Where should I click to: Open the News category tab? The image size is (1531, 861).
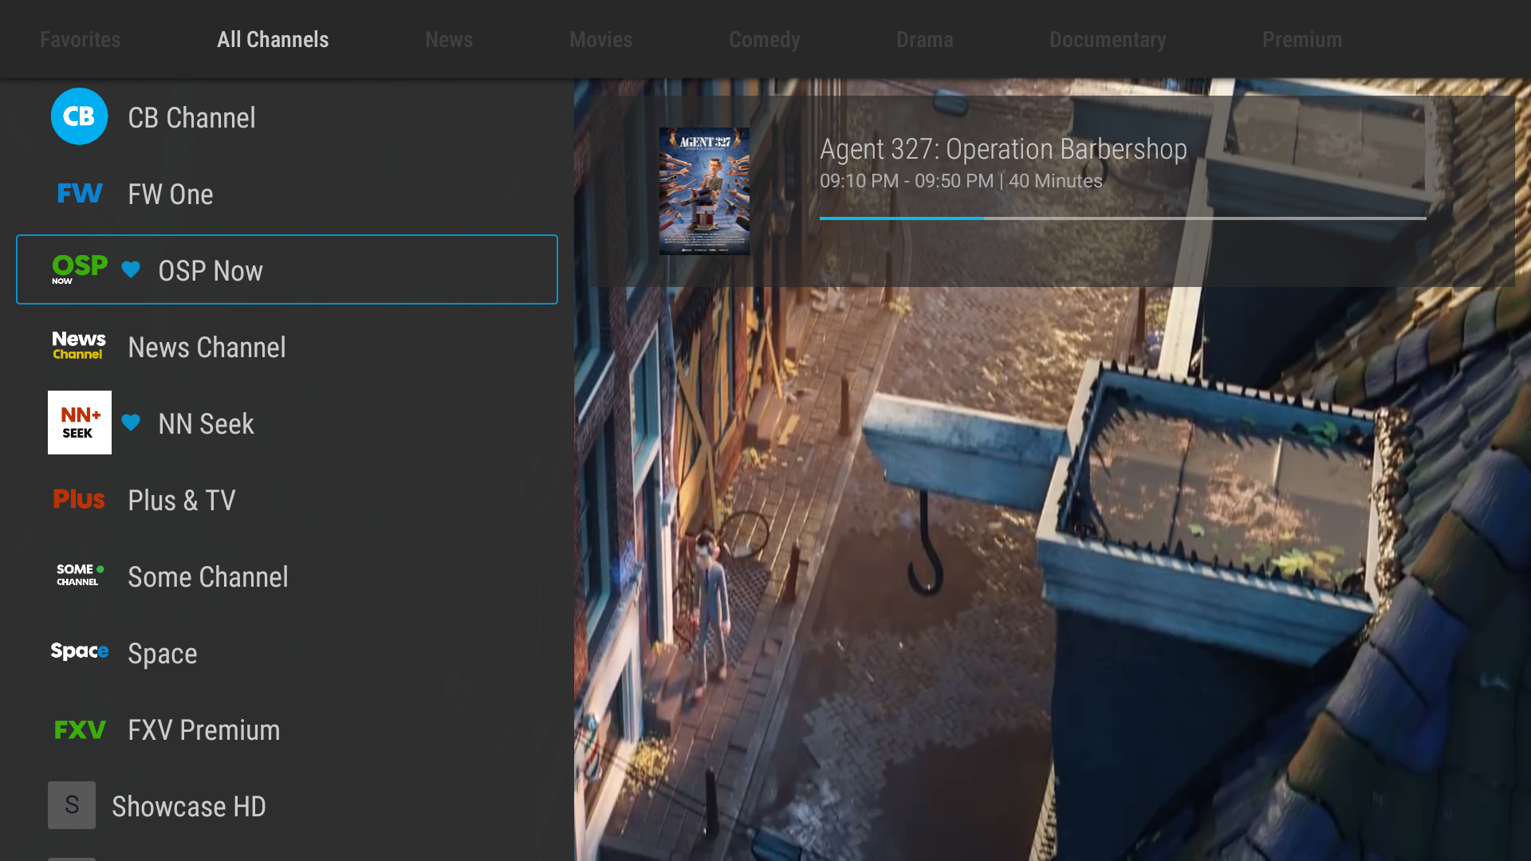pyautogui.click(x=449, y=40)
